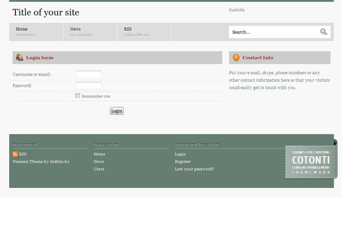This screenshot has width=342, height=228.
Task: Click the Cotonti framework badge
Action: (311, 162)
